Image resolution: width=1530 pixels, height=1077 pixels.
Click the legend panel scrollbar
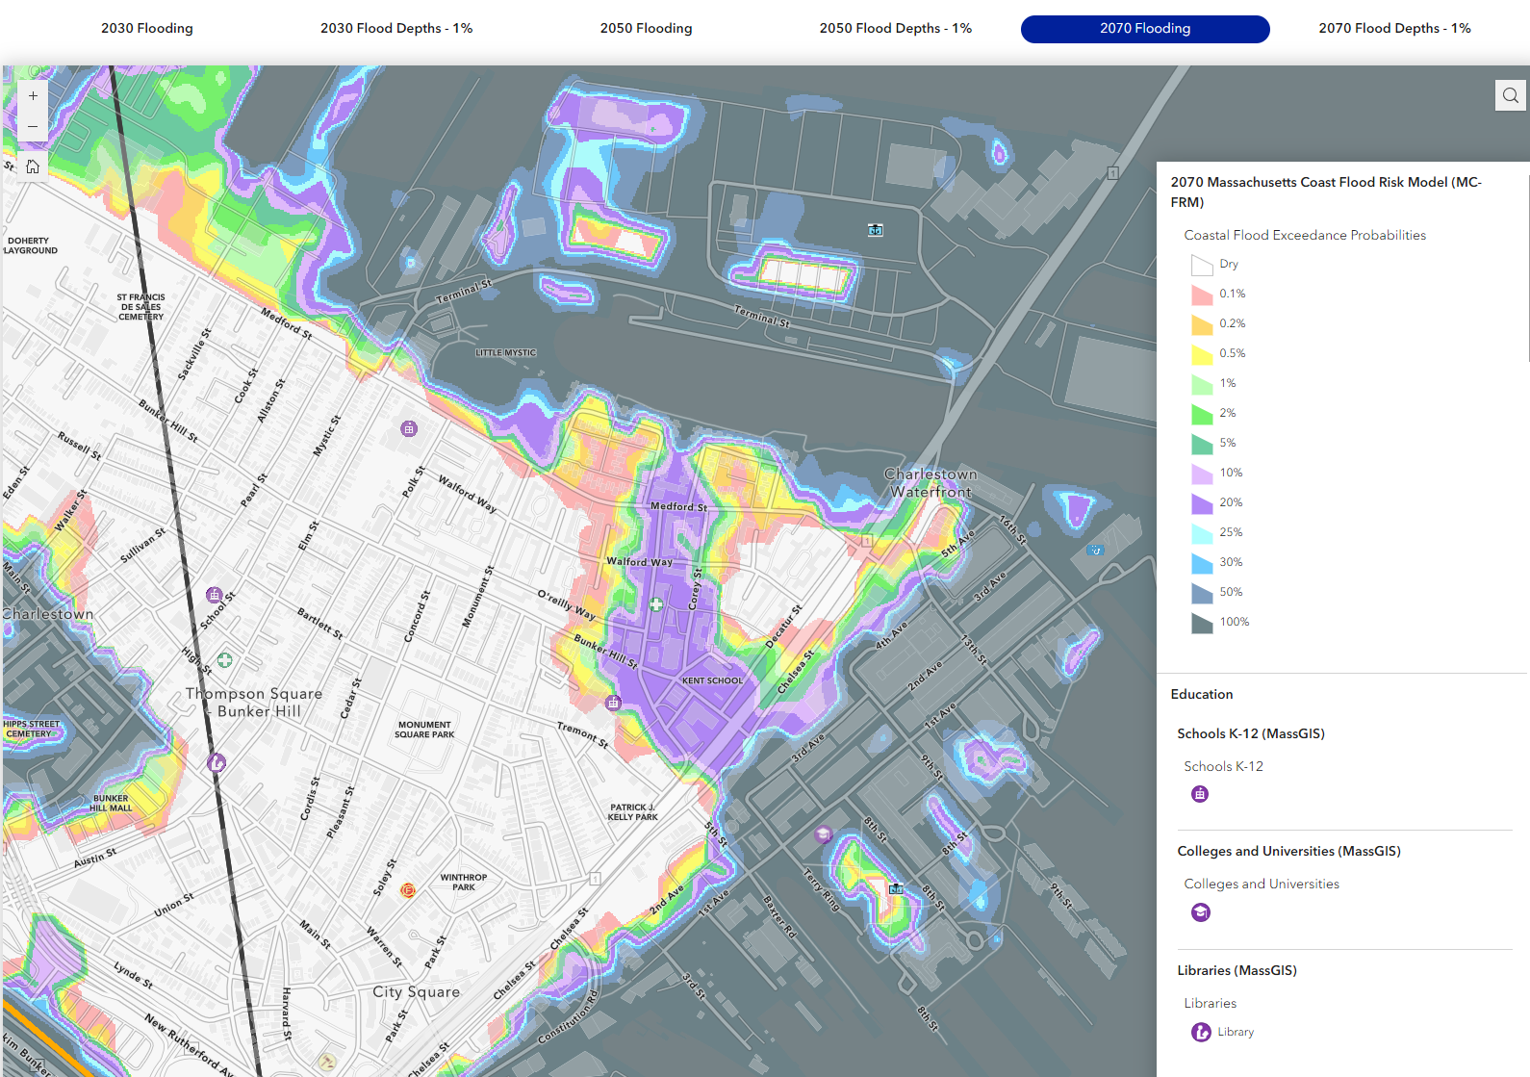pos(1527,260)
